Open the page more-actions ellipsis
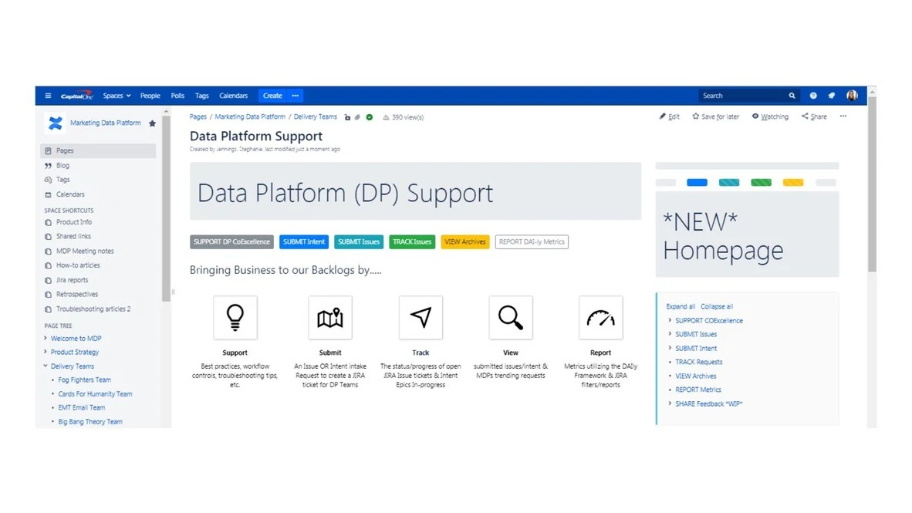This screenshot has width=912, height=513. tap(843, 116)
